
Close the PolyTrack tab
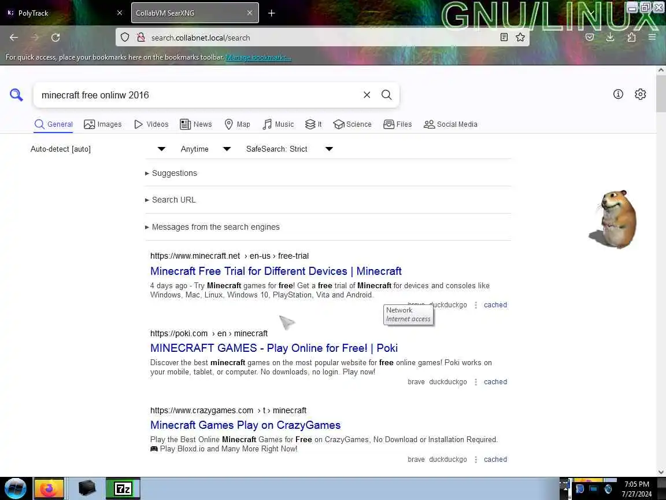click(120, 13)
